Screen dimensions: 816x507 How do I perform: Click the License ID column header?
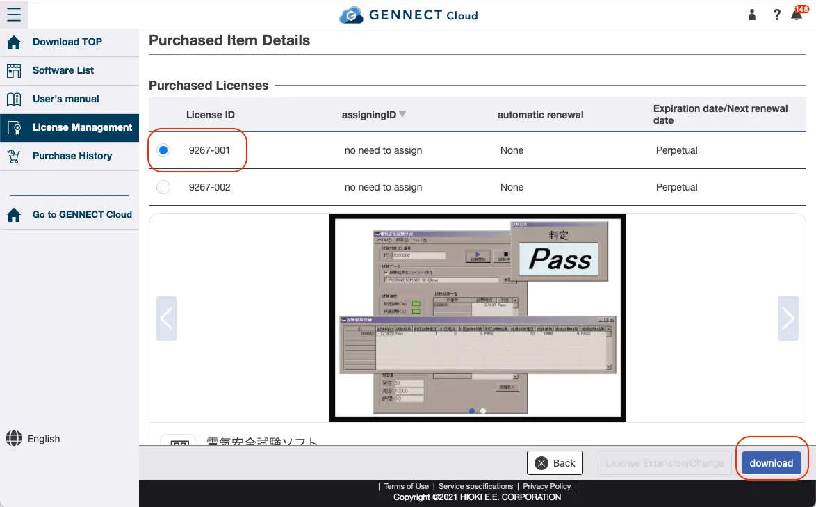tap(210, 115)
